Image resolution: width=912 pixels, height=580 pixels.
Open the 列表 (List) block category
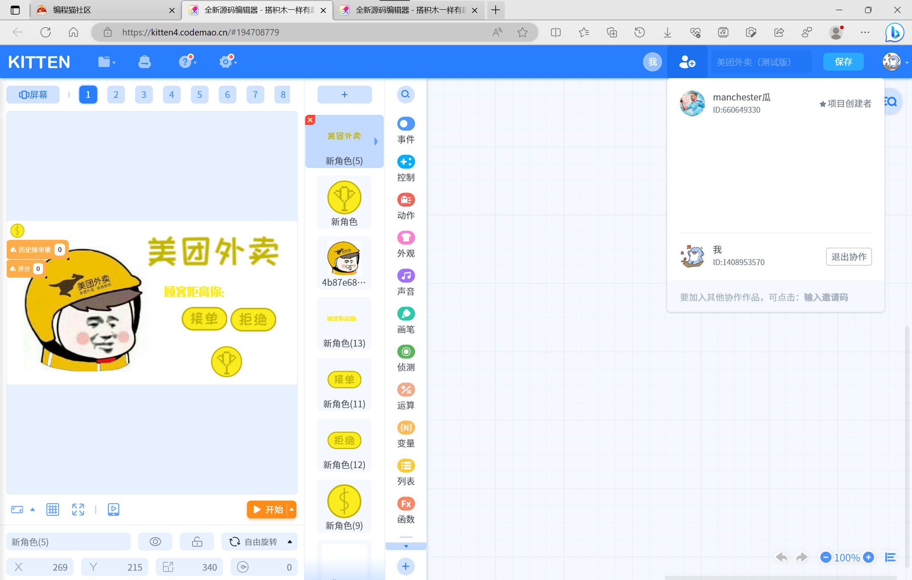tap(406, 472)
